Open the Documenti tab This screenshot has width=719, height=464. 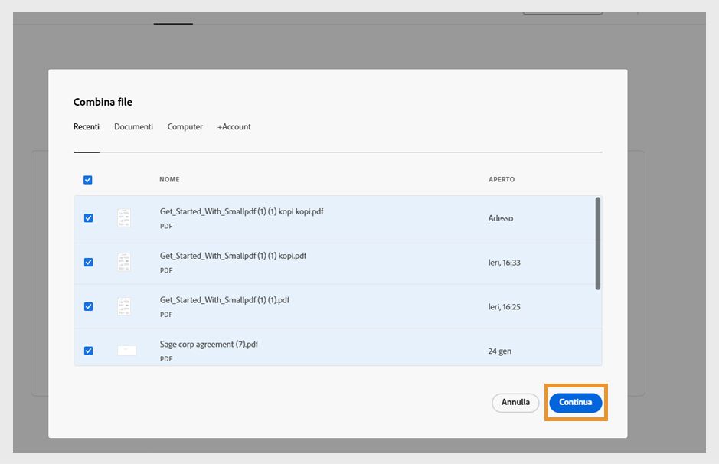[133, 127]
